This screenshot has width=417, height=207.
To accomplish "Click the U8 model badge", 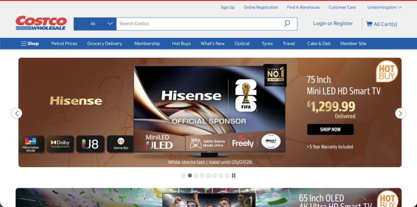I will point(90,144).
